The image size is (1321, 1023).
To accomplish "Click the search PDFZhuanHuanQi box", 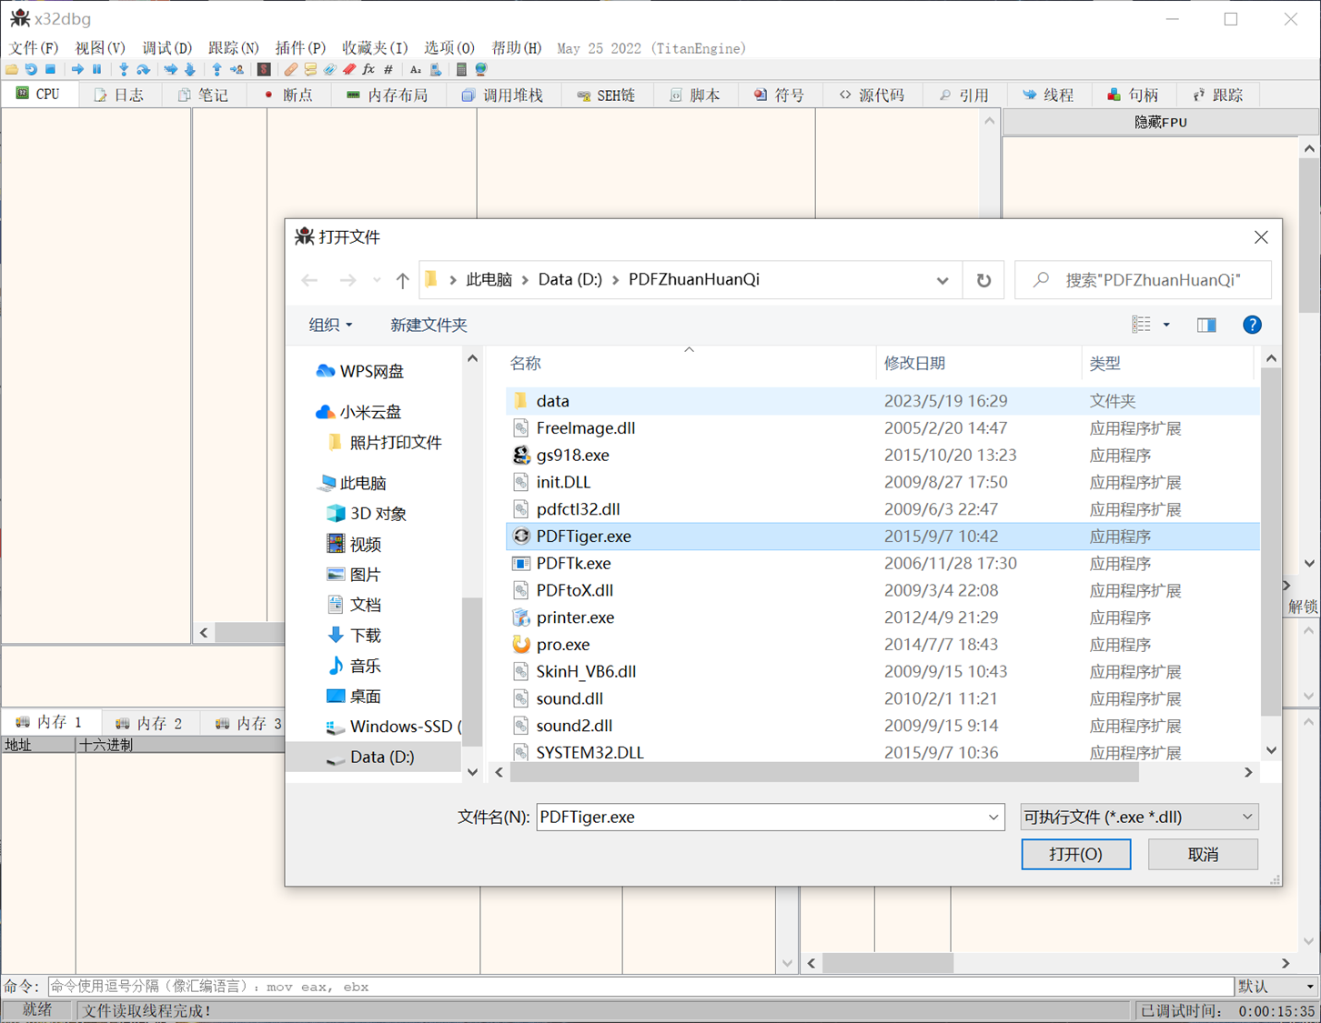I will (1143, 280).
